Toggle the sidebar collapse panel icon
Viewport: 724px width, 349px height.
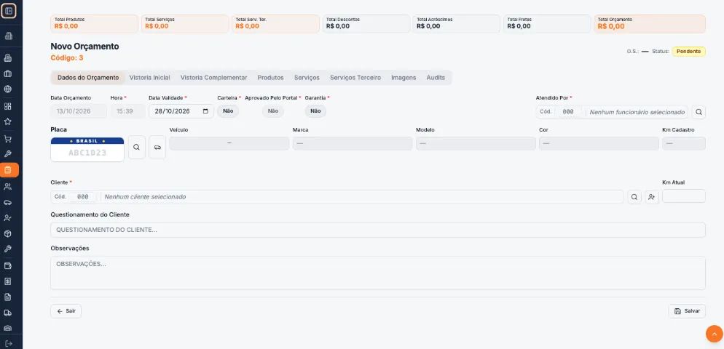(8, 11)
